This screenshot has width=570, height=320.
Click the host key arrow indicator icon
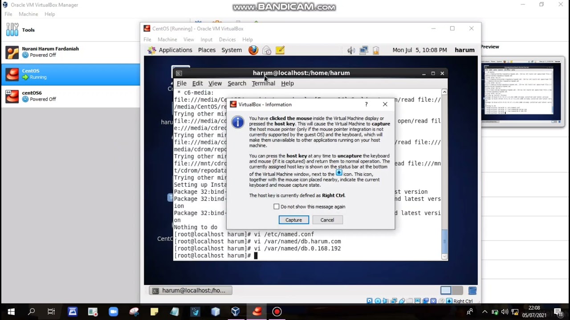coord(449,301)
